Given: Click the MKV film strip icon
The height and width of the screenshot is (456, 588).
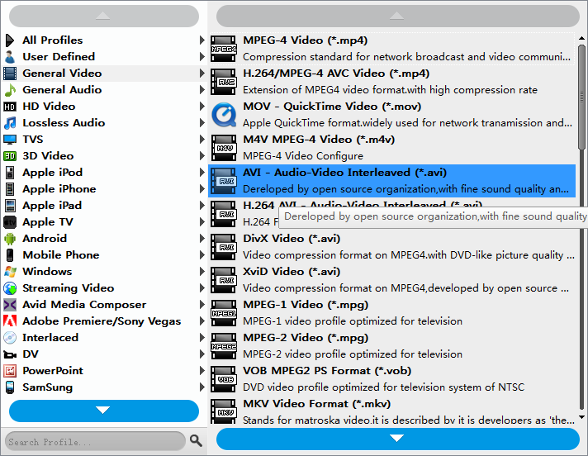Looking at the screenshot, I should point(224,411).
